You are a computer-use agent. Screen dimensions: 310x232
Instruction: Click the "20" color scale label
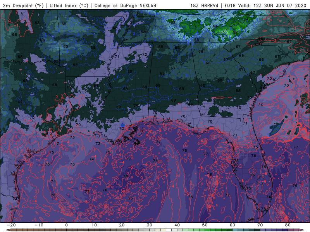tap(122, 225)
